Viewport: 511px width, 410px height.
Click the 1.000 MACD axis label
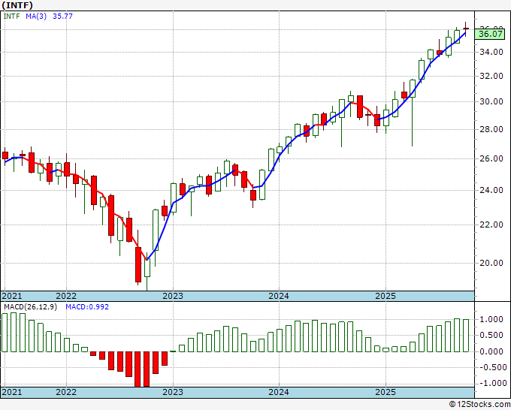coord(493,319)
